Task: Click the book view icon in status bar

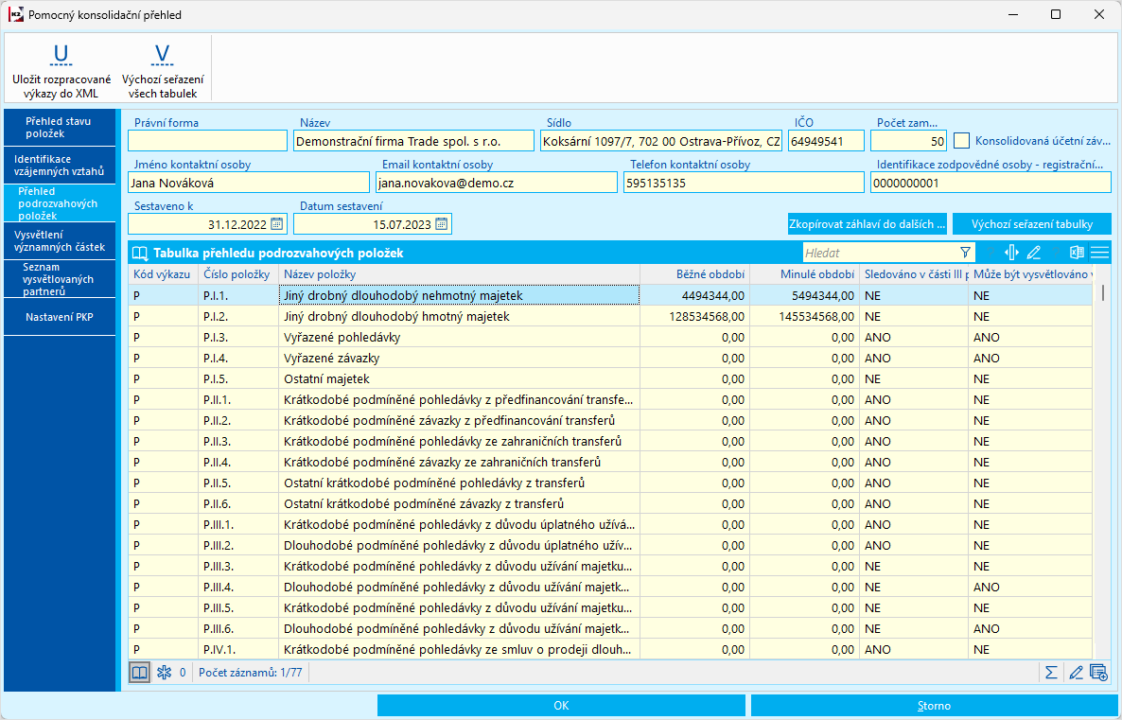Action: click(139, 673)
